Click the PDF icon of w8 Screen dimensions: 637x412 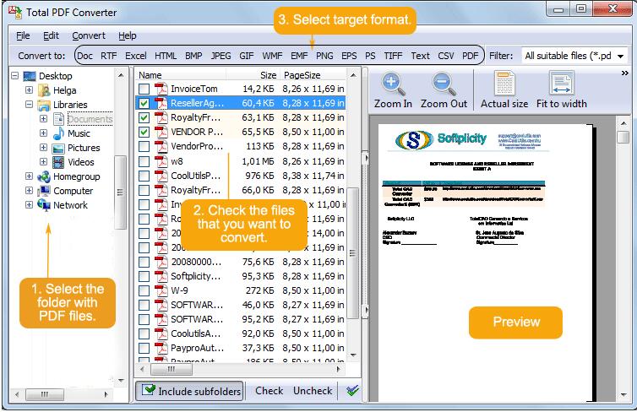tap(161, 161)
